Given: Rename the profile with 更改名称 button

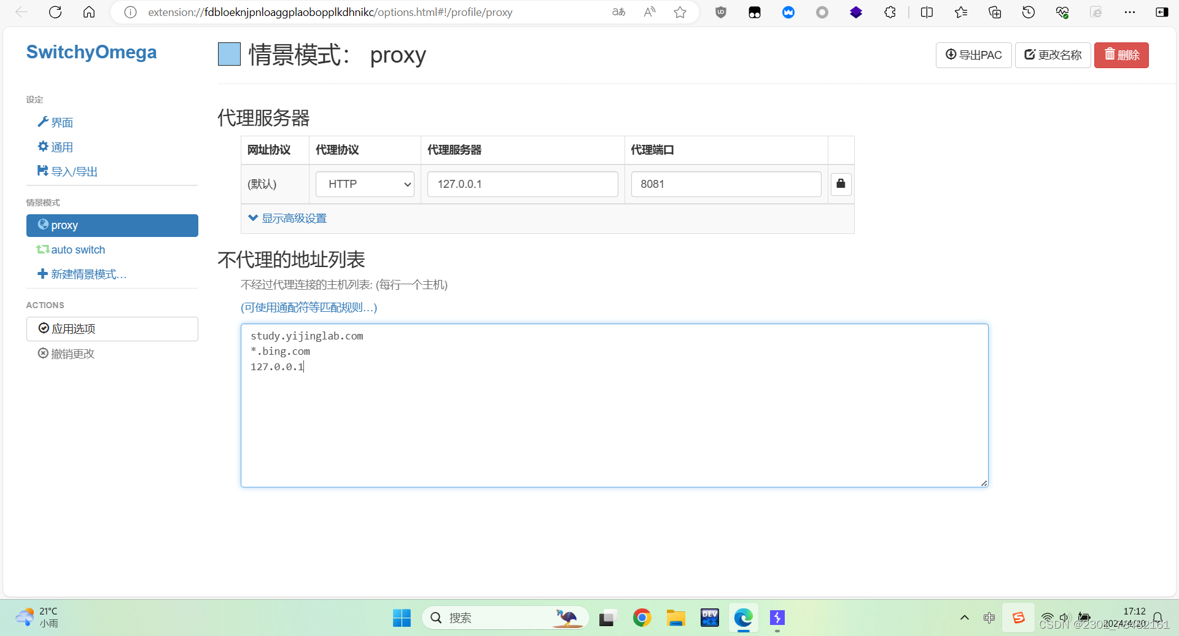Looking at the screenshot, I should tap(1053, 55).
